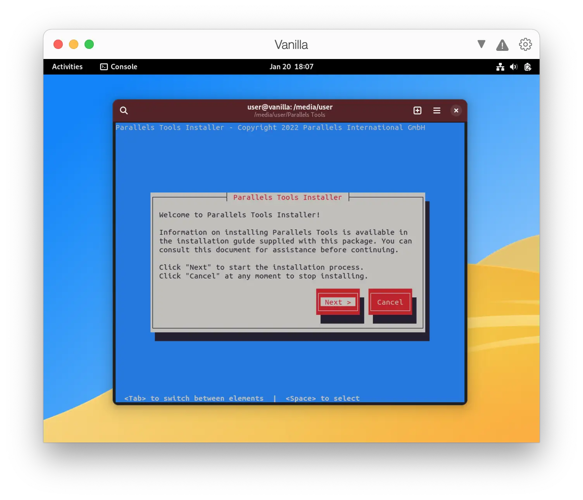This screenshot has height=500, width=583.
Task: Open the Console app menu
Action: click(x=119, y=67)
